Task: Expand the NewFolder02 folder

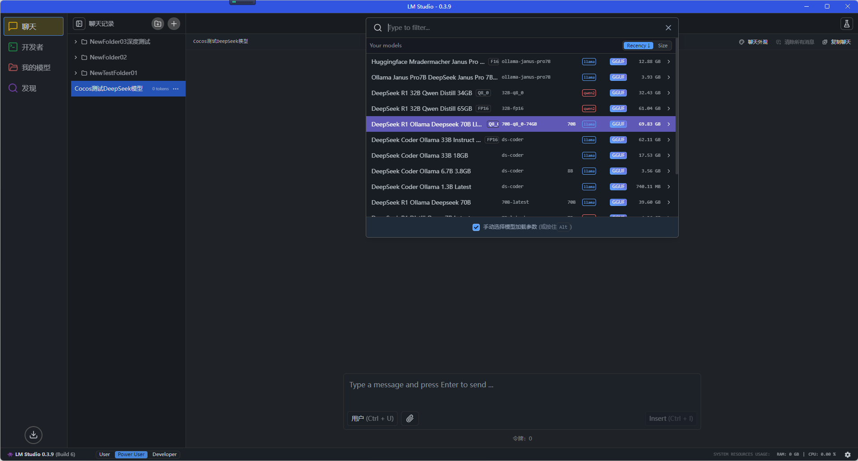Action: click(76, 57)
